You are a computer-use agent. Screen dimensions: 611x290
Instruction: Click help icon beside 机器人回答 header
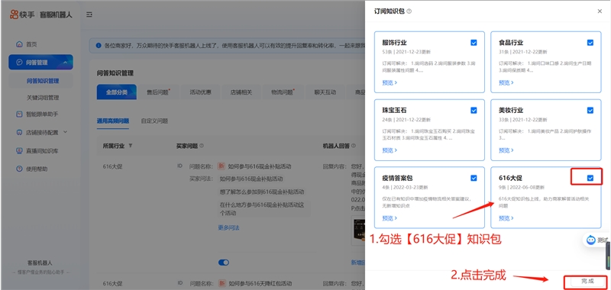pos(354,146)
